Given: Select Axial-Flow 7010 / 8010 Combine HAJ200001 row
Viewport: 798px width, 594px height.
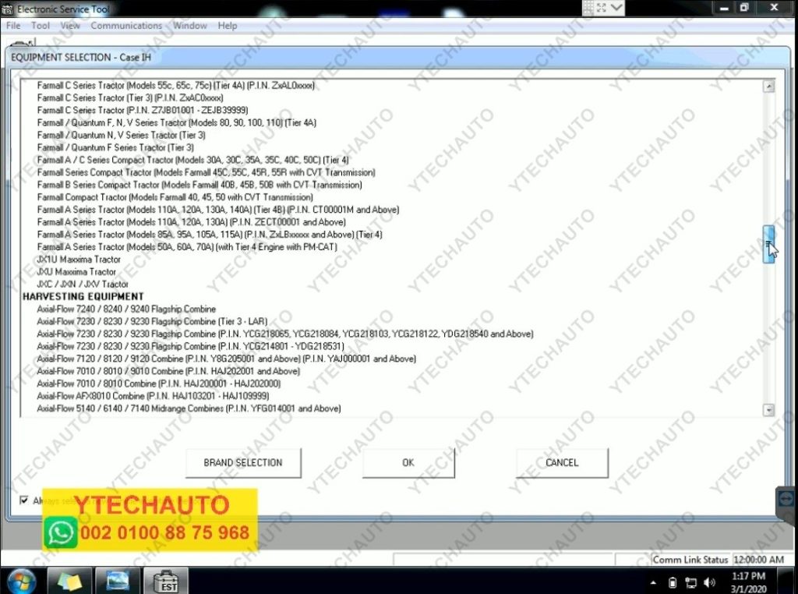Looking at the screenshot, I should point(159,384).
